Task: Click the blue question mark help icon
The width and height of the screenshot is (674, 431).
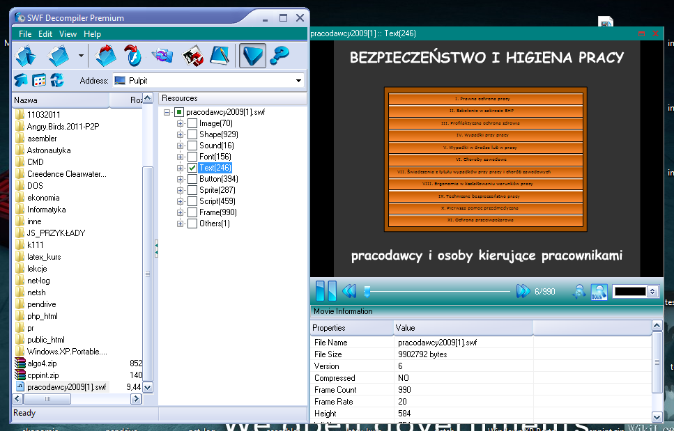Action: point(279,56)
